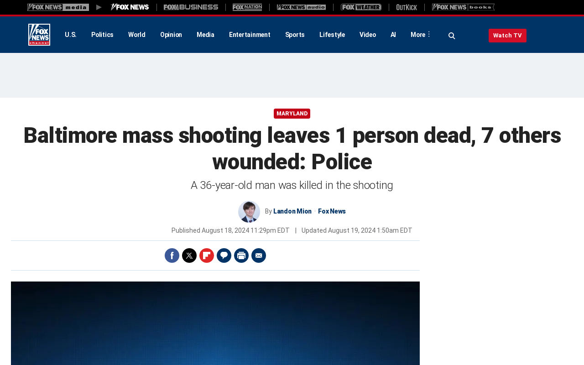The height and width of the screenshot is (365, 584).
Task: Open the search magnifier icon
Action: tap(452, 36)
